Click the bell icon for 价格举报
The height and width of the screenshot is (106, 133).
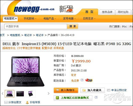pos(27,102)
